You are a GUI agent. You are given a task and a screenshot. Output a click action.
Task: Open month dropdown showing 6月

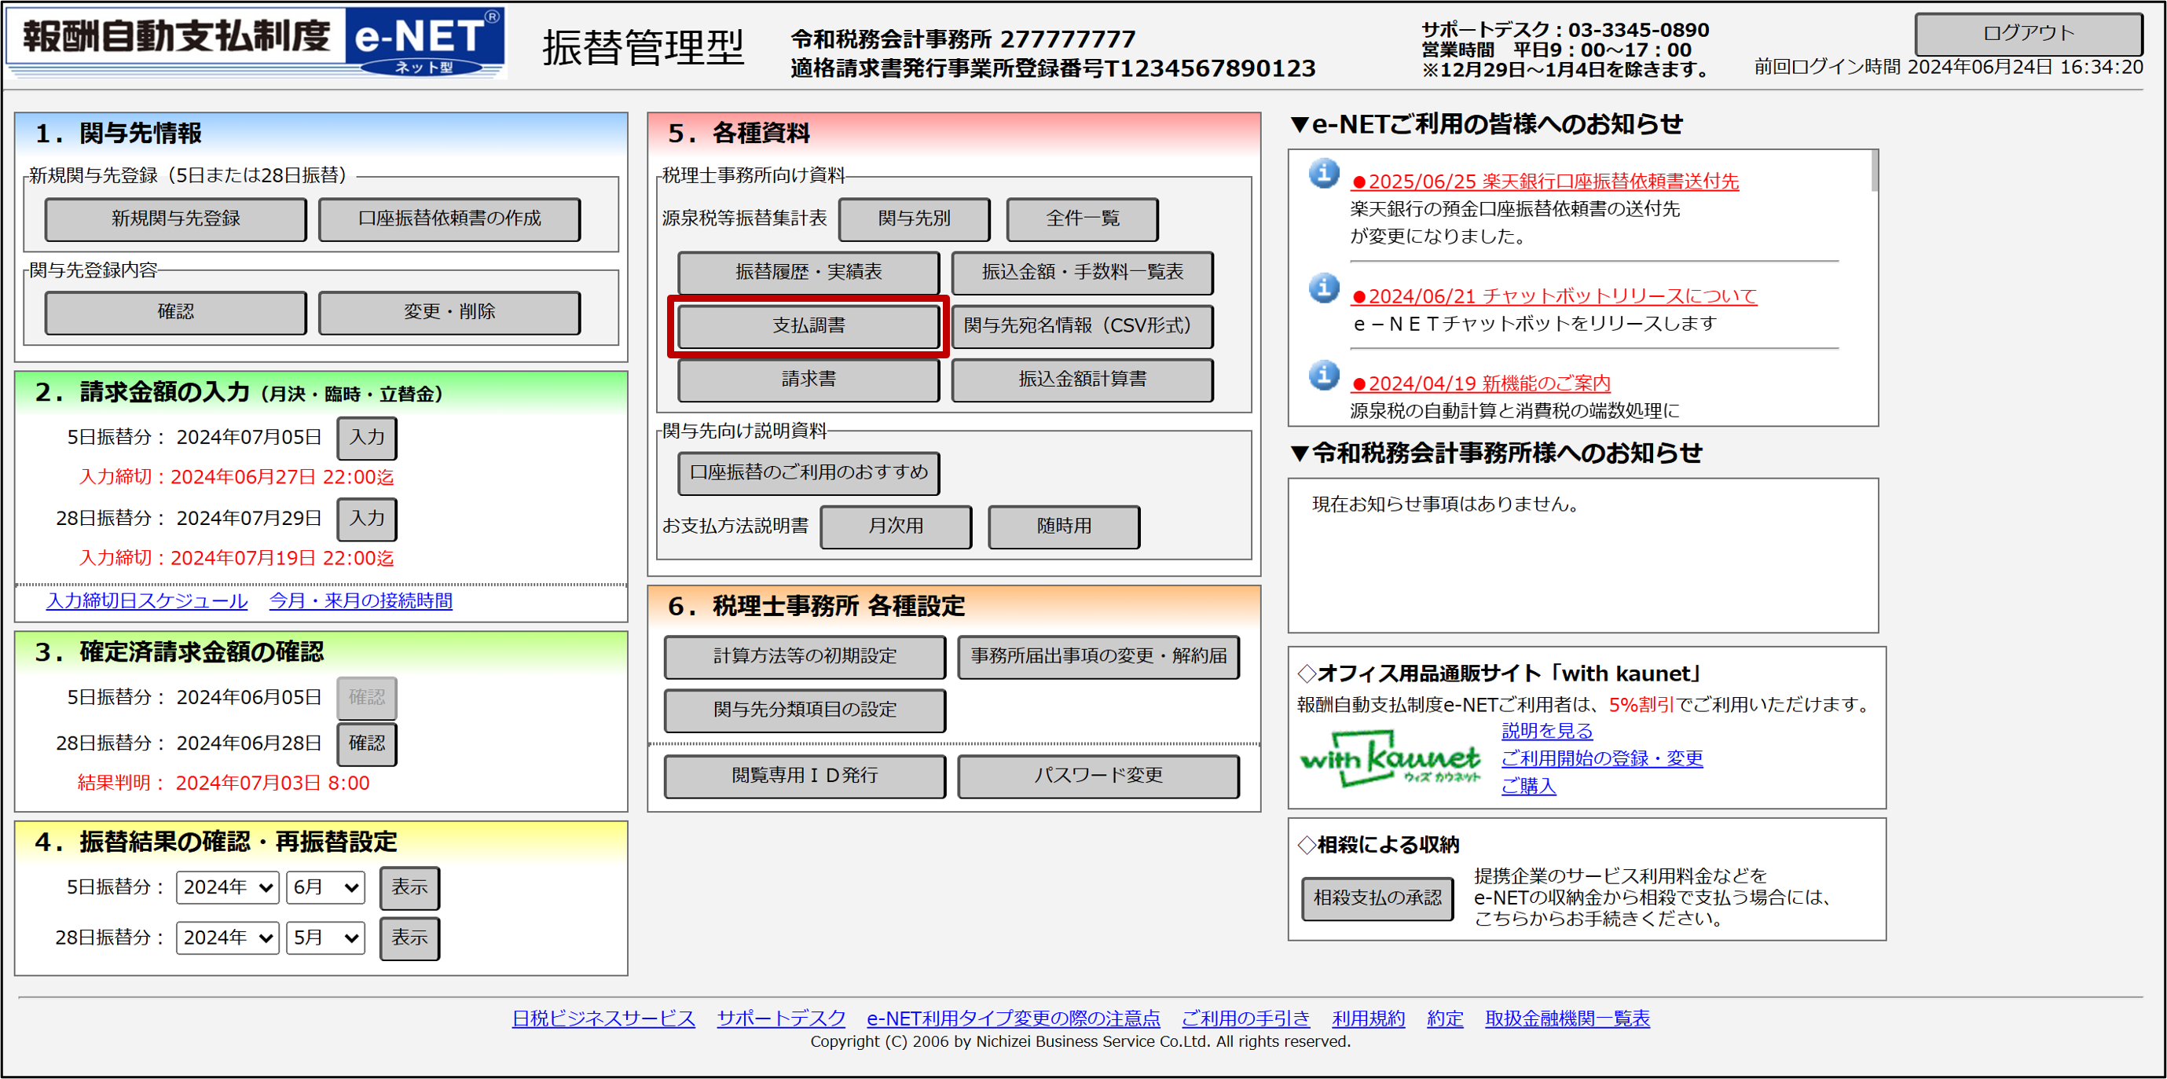(x=325, y=887)
